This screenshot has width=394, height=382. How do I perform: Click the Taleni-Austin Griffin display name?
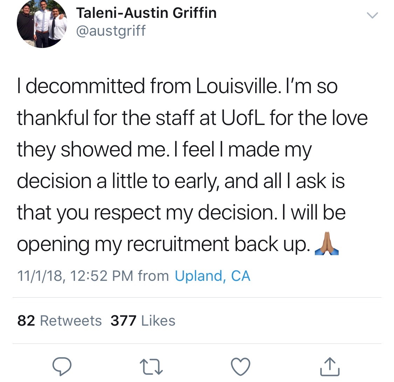pos(146,13)
